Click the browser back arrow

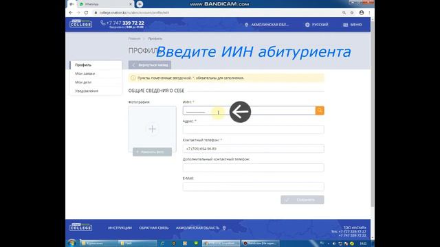[x=71, y=12]
